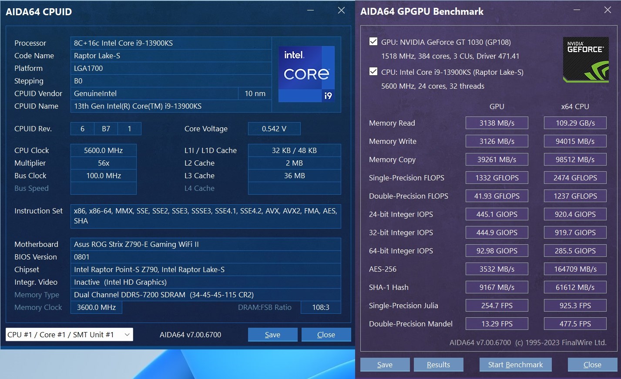
Task: Click Save in the GPGPU Benchmark window
Action: click(385, 365)
